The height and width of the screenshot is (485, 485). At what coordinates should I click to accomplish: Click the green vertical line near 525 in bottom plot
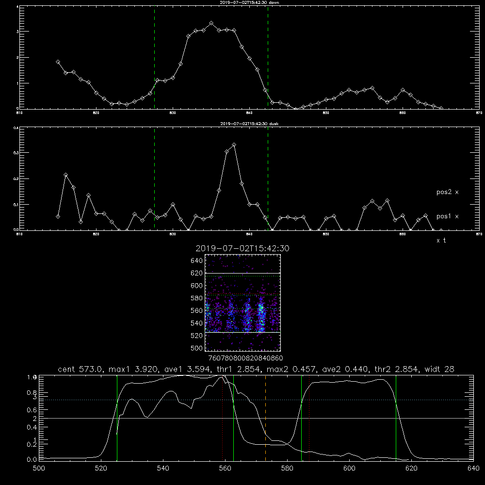click(117, 418)
